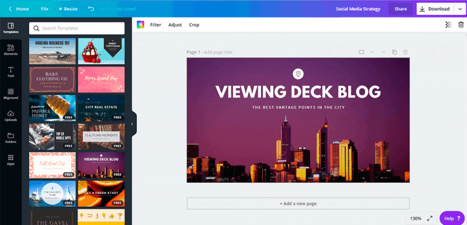Open the Folders sidebar tab
This screenshot has width=467, height=225.
[x=11, y=138]
